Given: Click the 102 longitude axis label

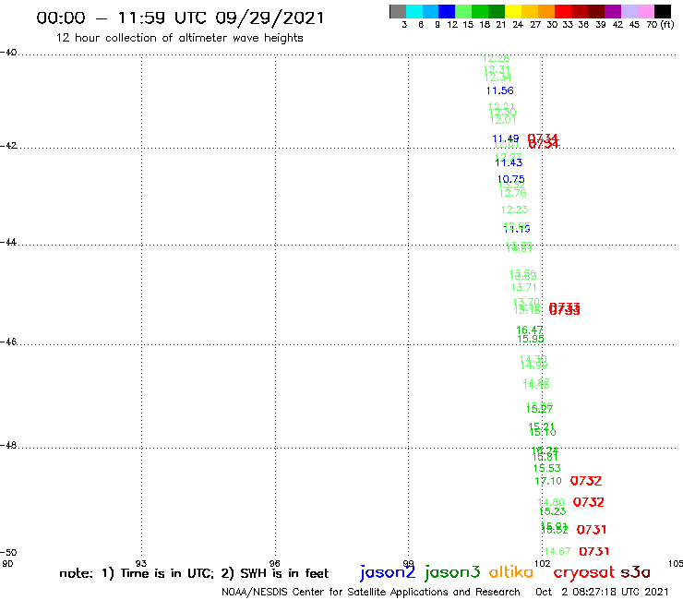Looking at the screenshot, I should pos(543,564).
